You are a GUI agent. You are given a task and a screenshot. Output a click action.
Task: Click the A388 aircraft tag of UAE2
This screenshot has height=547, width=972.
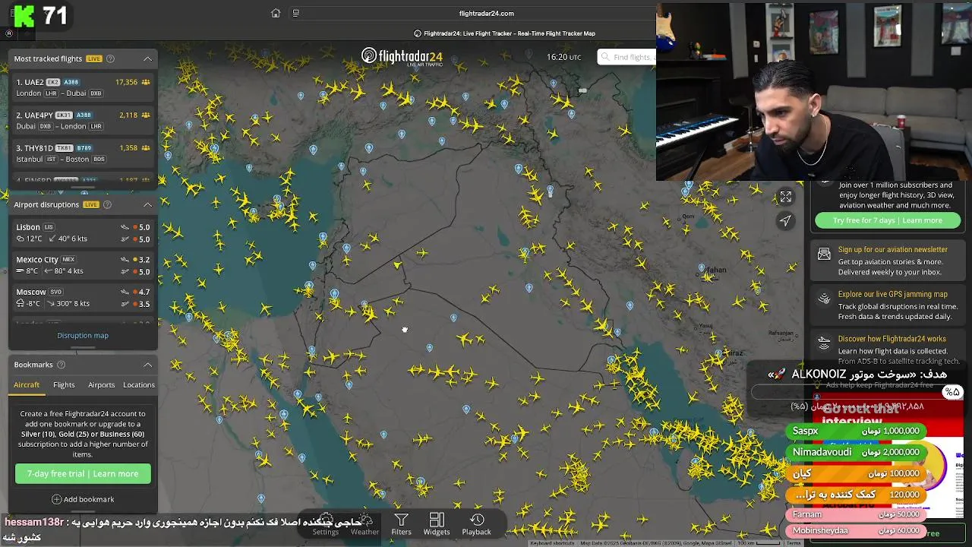click(71, 82)
